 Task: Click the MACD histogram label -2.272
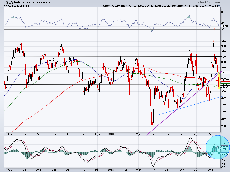pyautogui.click(x=224, y=154)
